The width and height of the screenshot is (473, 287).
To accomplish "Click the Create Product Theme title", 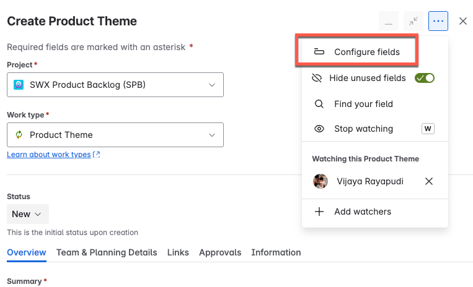I will (x=72, y=21).
